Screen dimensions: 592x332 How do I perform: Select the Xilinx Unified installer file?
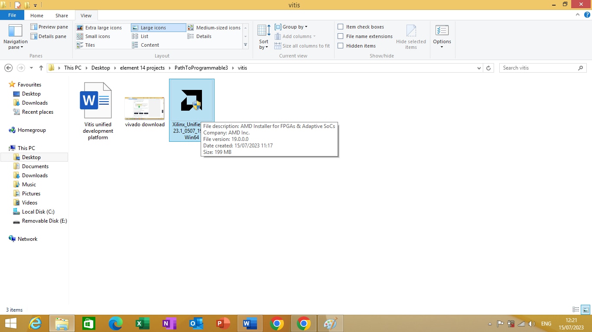tap(192, 110)
